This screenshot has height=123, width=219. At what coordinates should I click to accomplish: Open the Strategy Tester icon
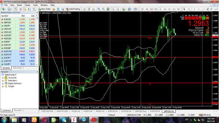click(x=34, y=9)
